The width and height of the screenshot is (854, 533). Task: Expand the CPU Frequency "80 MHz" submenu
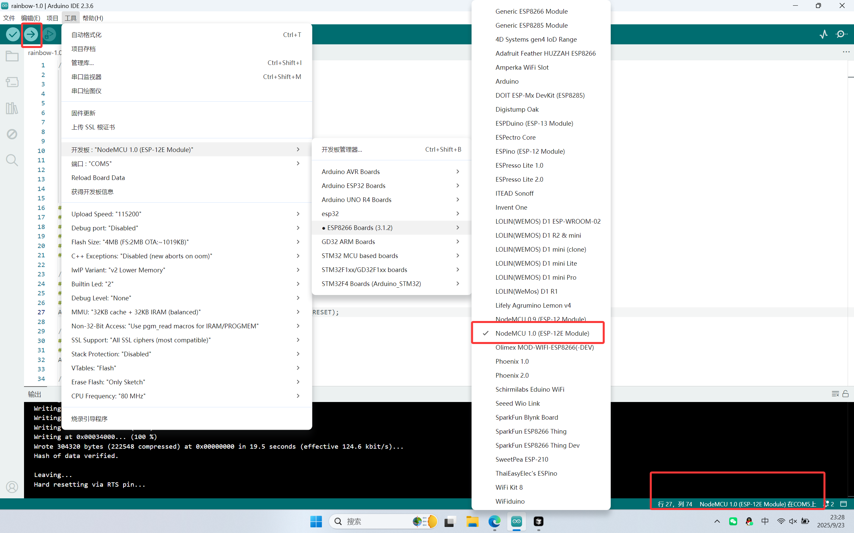pyautogui.click(x=187, y=396)
